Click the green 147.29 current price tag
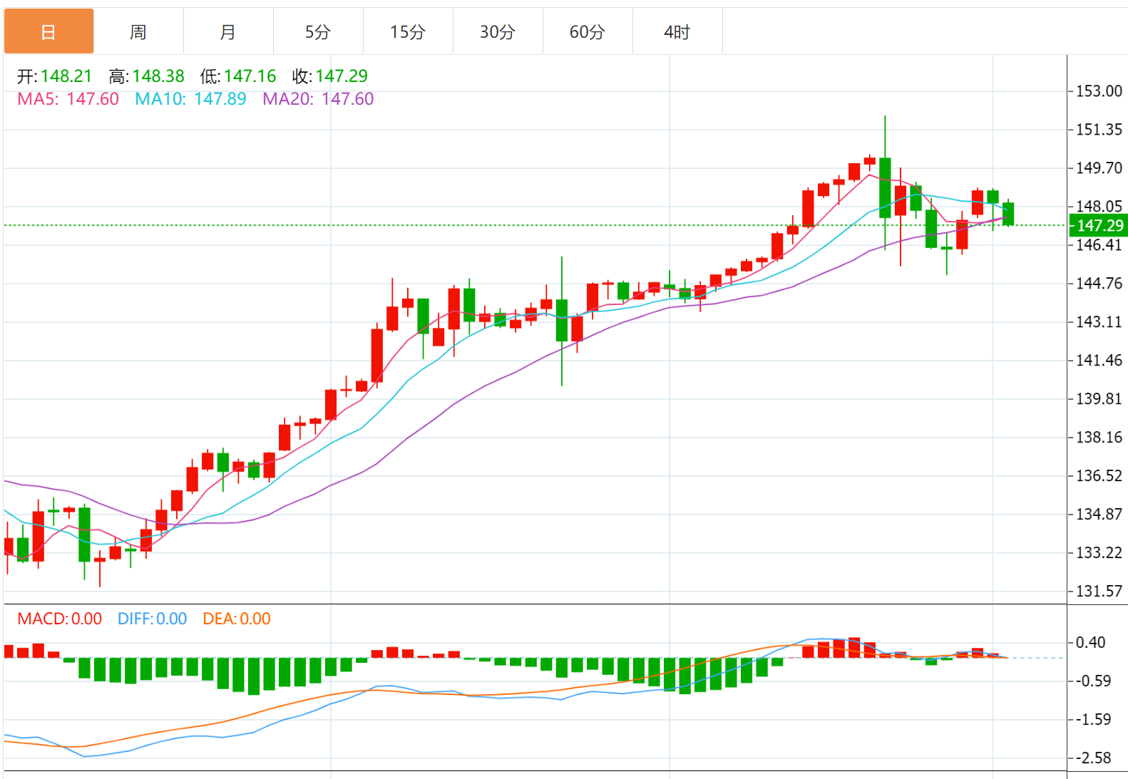The height and width of the screenshot is (779, 1128). pyautogui.click(x=1099, y=226)
